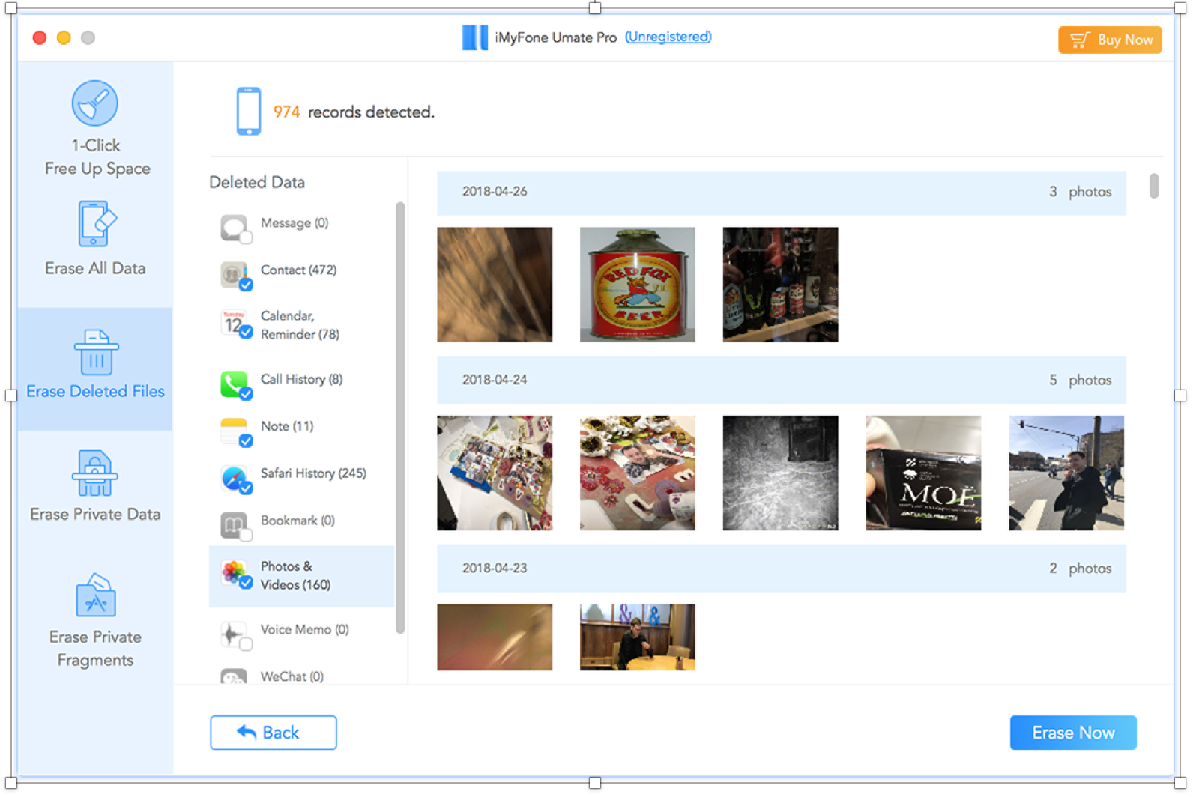Screen dimensions: 1199x797
Task: Open 1-Click Free Up Space broom icon
Action: [x=94, y=103]
